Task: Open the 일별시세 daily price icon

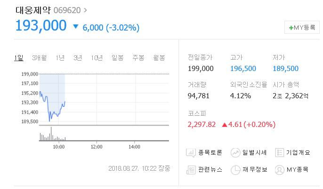Action: coord(235,152)
